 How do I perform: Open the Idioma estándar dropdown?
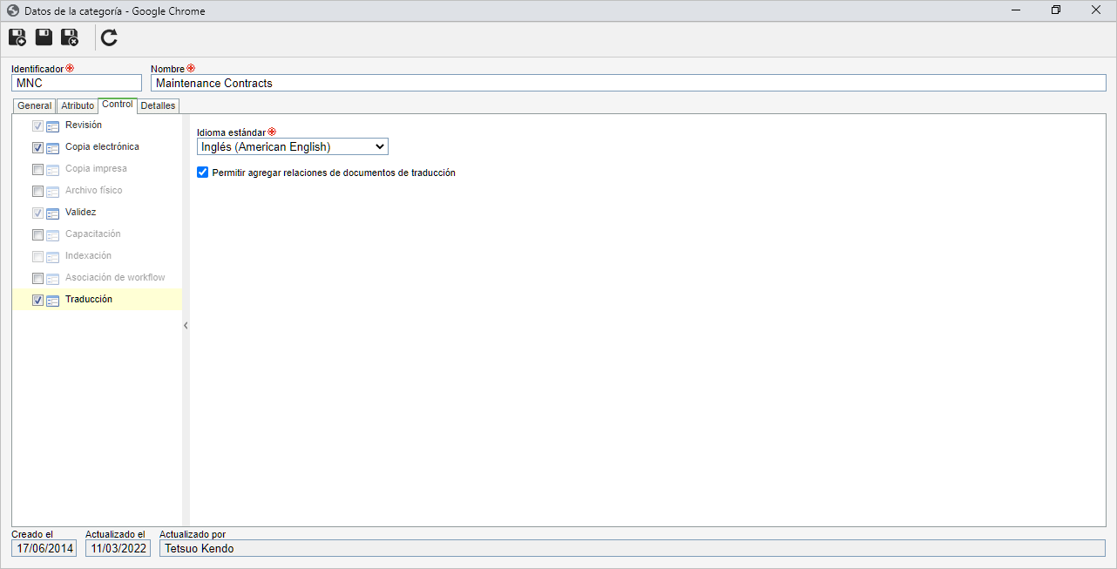pyautogui.click(x=293, y=146)
